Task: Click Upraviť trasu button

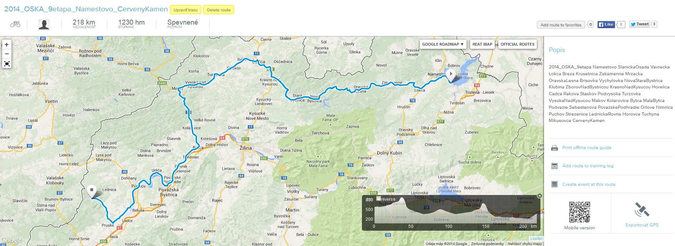Action: point(186,10)
